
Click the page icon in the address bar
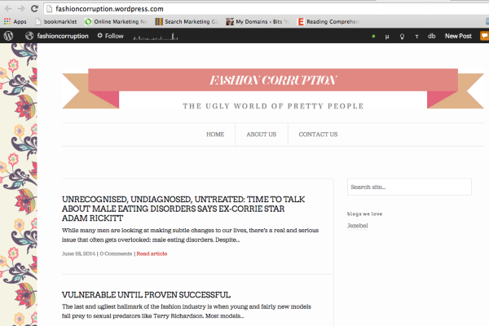tap(49, 9)
